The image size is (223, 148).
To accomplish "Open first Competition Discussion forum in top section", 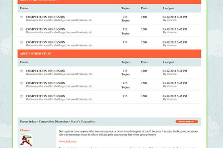I will click(x=45, y=17).
